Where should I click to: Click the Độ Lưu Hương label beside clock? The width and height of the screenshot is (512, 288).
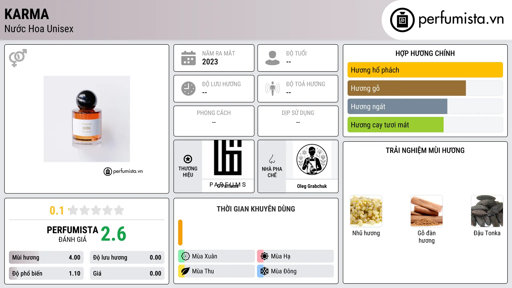point(221,84)
